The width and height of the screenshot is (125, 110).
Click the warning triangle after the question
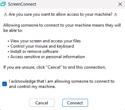pyautogui.click(x=115, y=15)
